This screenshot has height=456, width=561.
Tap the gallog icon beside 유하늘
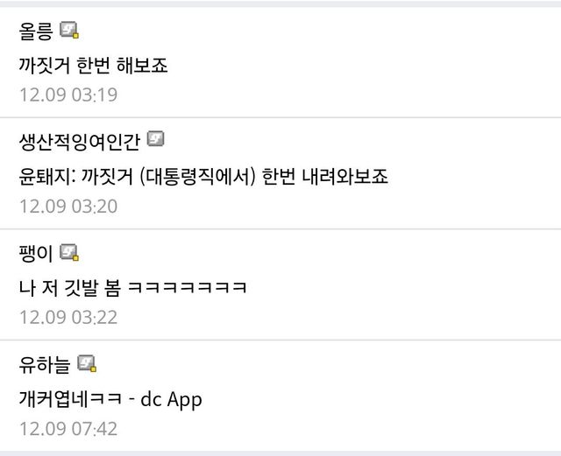coord(87,363)
